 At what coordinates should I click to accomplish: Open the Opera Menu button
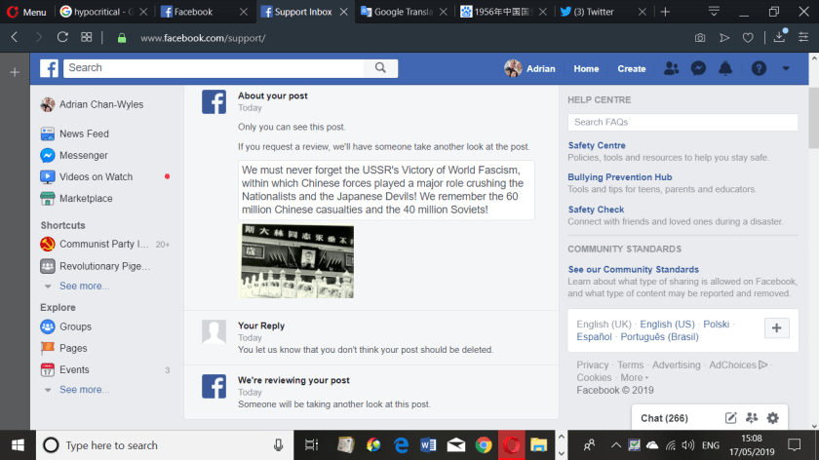26,12
